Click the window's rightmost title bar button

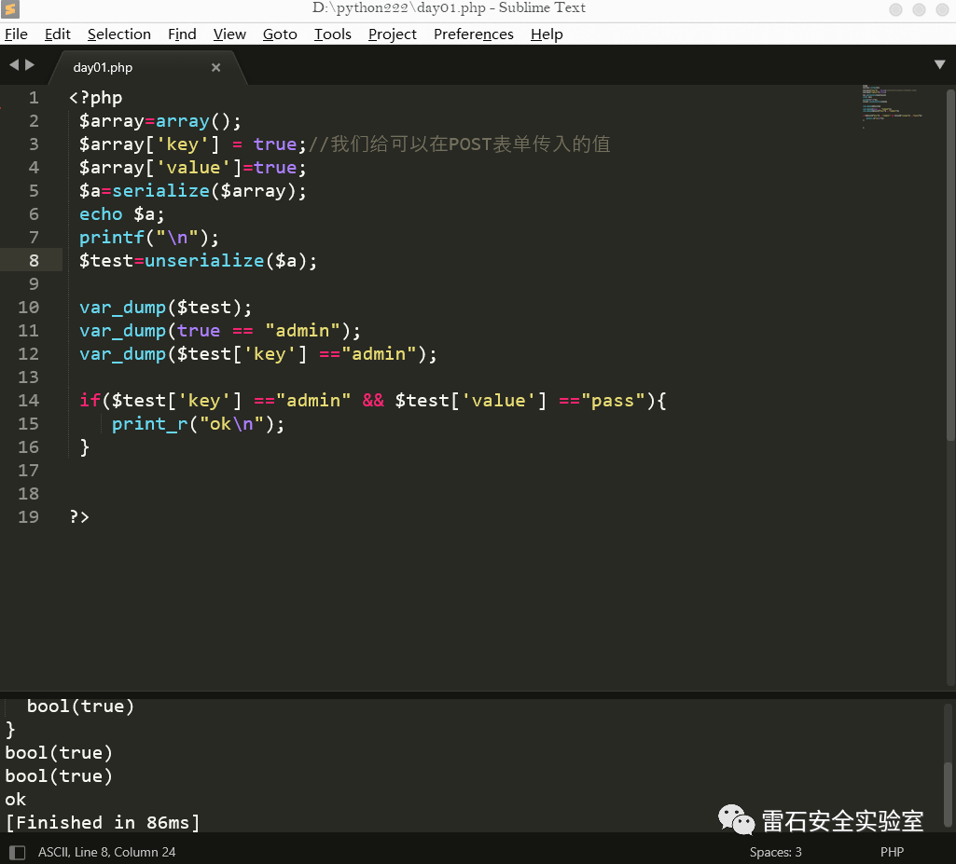pyautogui.click(x=940, y=9)
